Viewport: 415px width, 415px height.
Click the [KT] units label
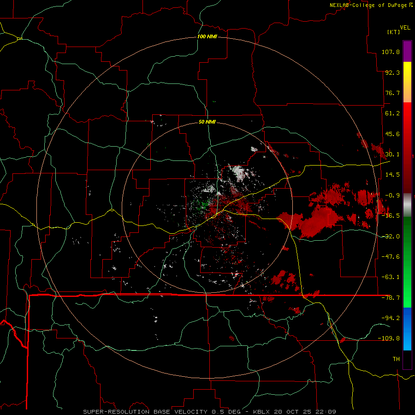point(394,32)
